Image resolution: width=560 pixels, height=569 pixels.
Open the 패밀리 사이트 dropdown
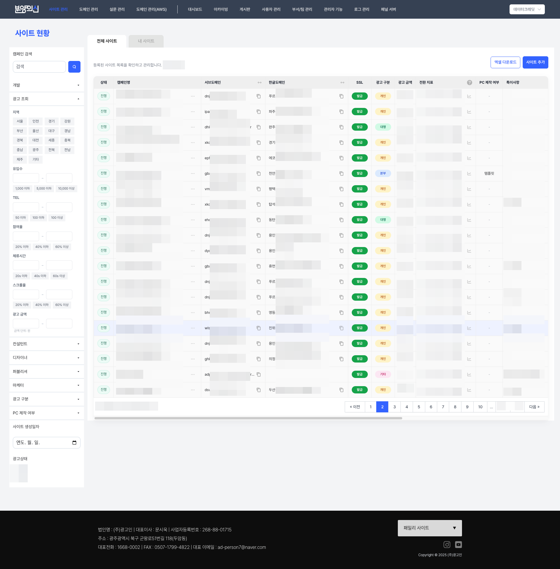pyautogui.click(x=429, y=528)
